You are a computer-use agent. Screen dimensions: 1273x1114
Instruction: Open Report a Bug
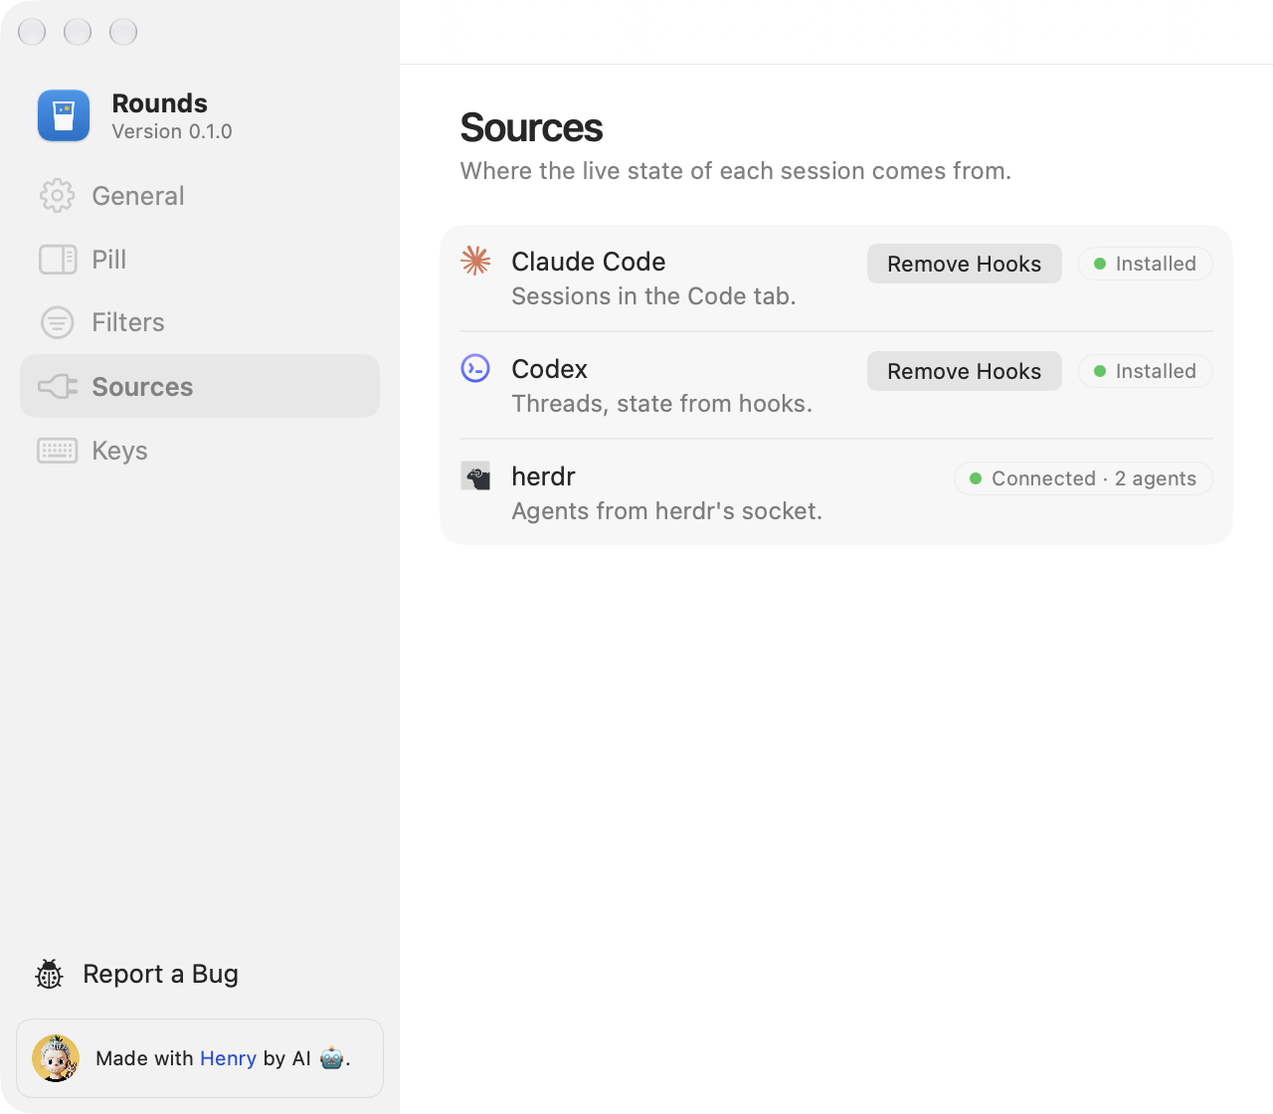[x=137, y=974]
